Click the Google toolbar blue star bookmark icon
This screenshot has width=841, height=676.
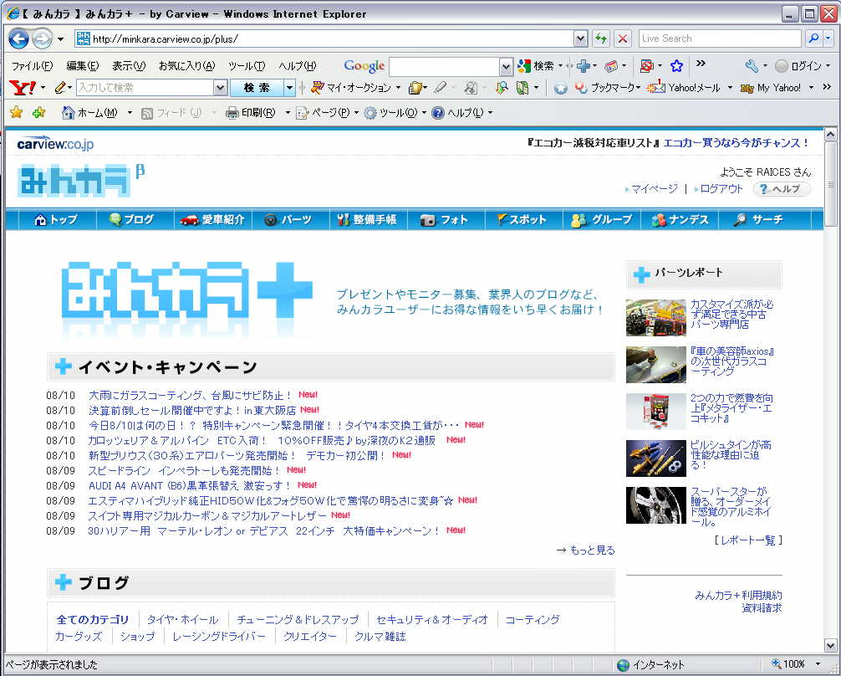tap(677, 66)
